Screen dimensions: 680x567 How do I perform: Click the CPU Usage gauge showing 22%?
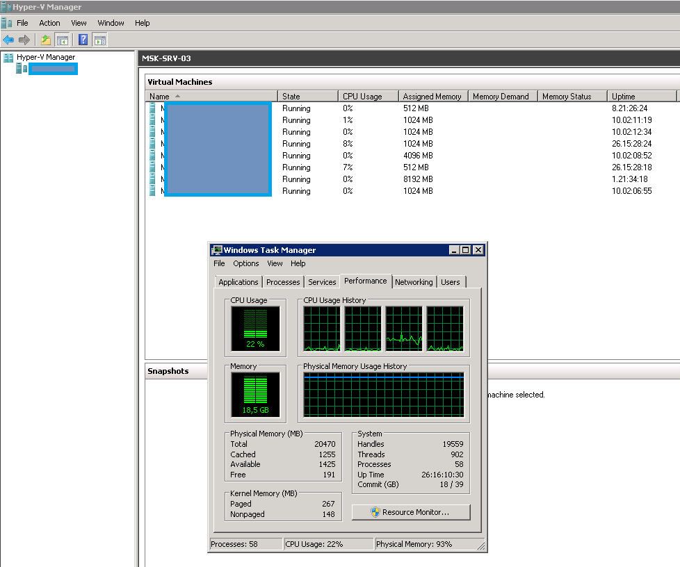pyautogui.click(x=256, y=328)
